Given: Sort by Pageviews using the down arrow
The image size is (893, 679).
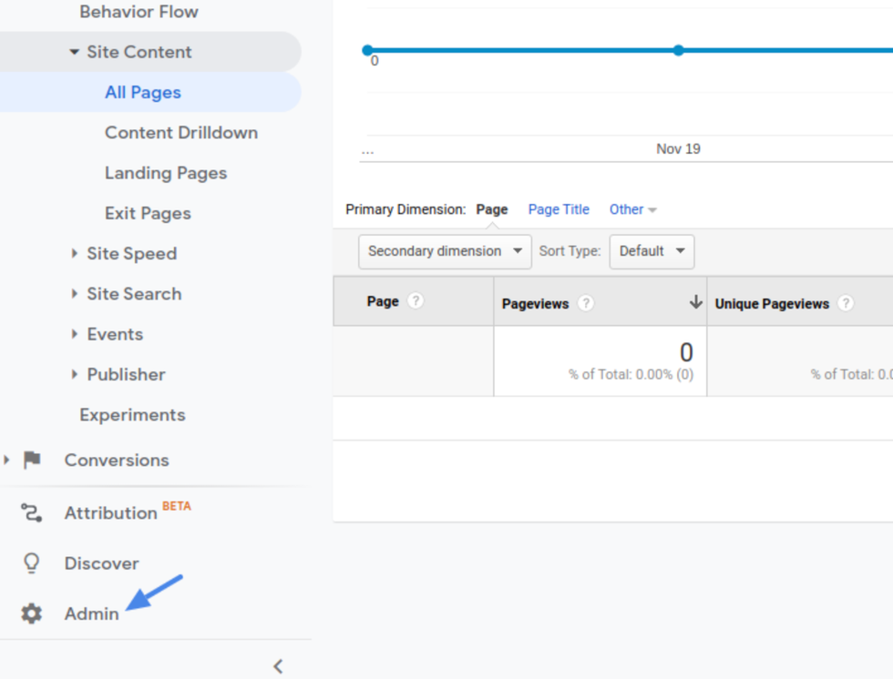Looking at the screenshot, I should point(695,302).
